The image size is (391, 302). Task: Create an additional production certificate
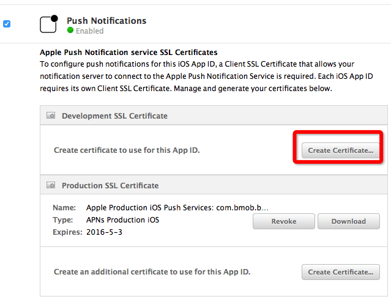tap(340, 272)
